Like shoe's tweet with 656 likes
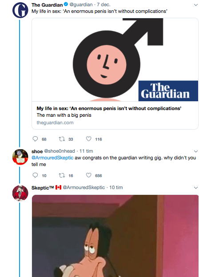 click(x=88, y=175)
